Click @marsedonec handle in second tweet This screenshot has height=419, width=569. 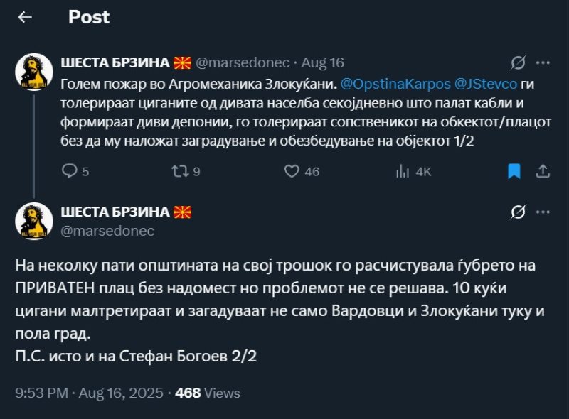108,231
